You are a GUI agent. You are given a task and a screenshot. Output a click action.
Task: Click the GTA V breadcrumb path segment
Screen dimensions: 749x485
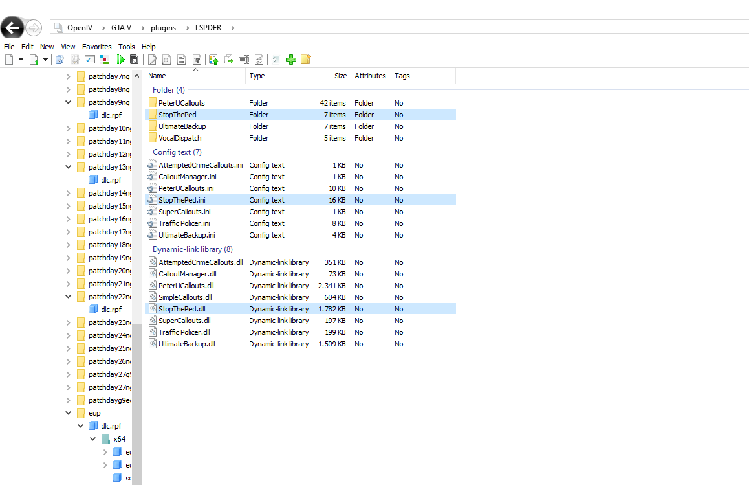121,28
